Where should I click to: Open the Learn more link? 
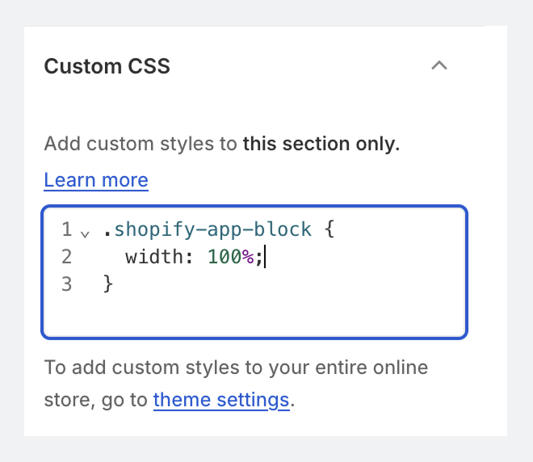coord(96,179)
